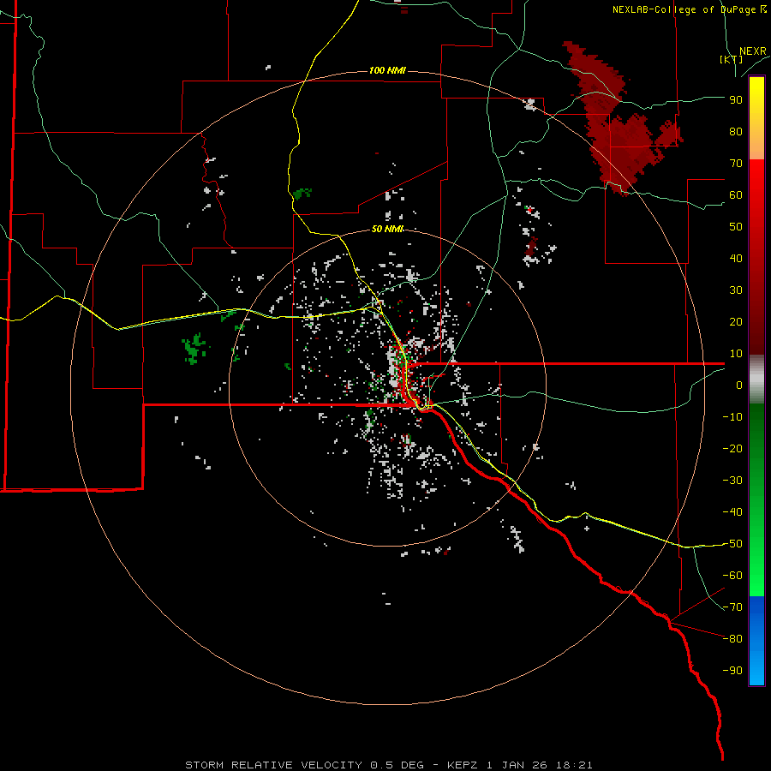The image size is (771, 771).
Task: Click the 50 NMI range ring label
Action: point(387,229)
